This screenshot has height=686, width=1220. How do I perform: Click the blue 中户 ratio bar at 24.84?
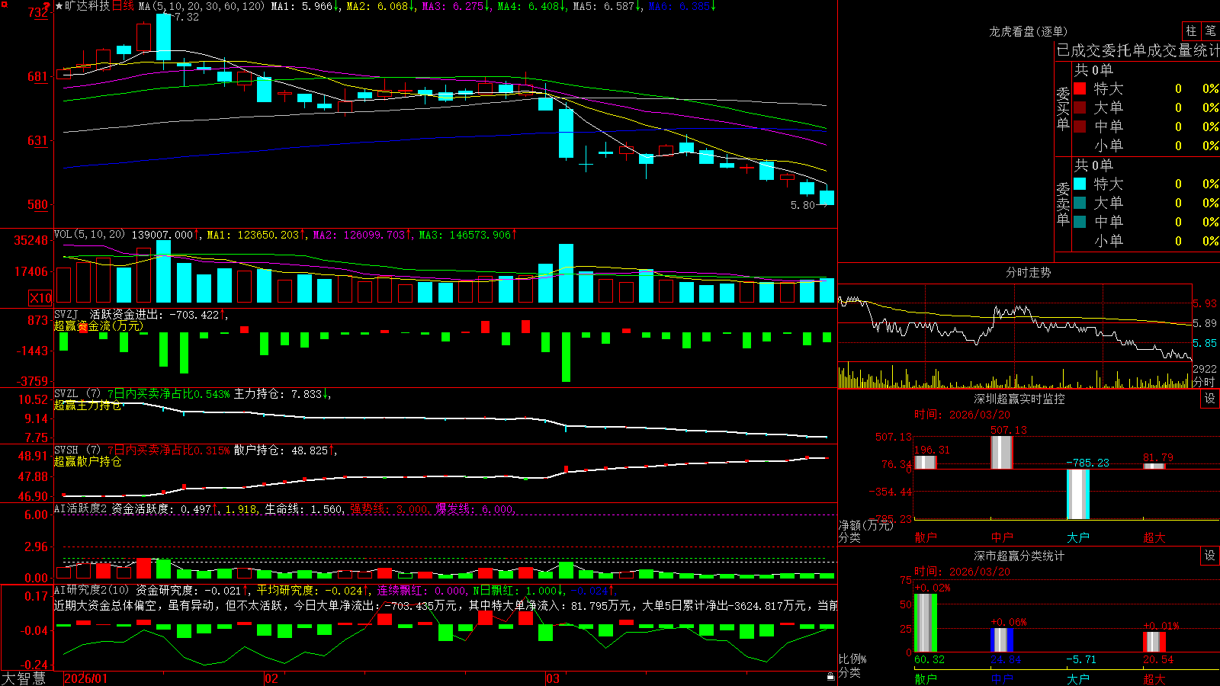[1001, 640]
